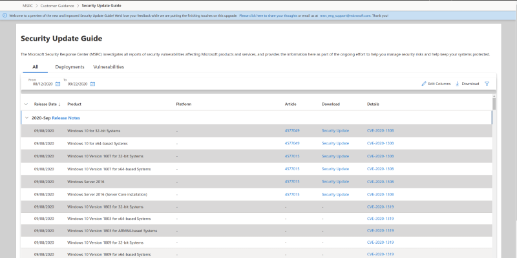Click the info icon in the preview banner
Image resolution: width=517 pixels, height=258 pixels.
pos(5,15)
